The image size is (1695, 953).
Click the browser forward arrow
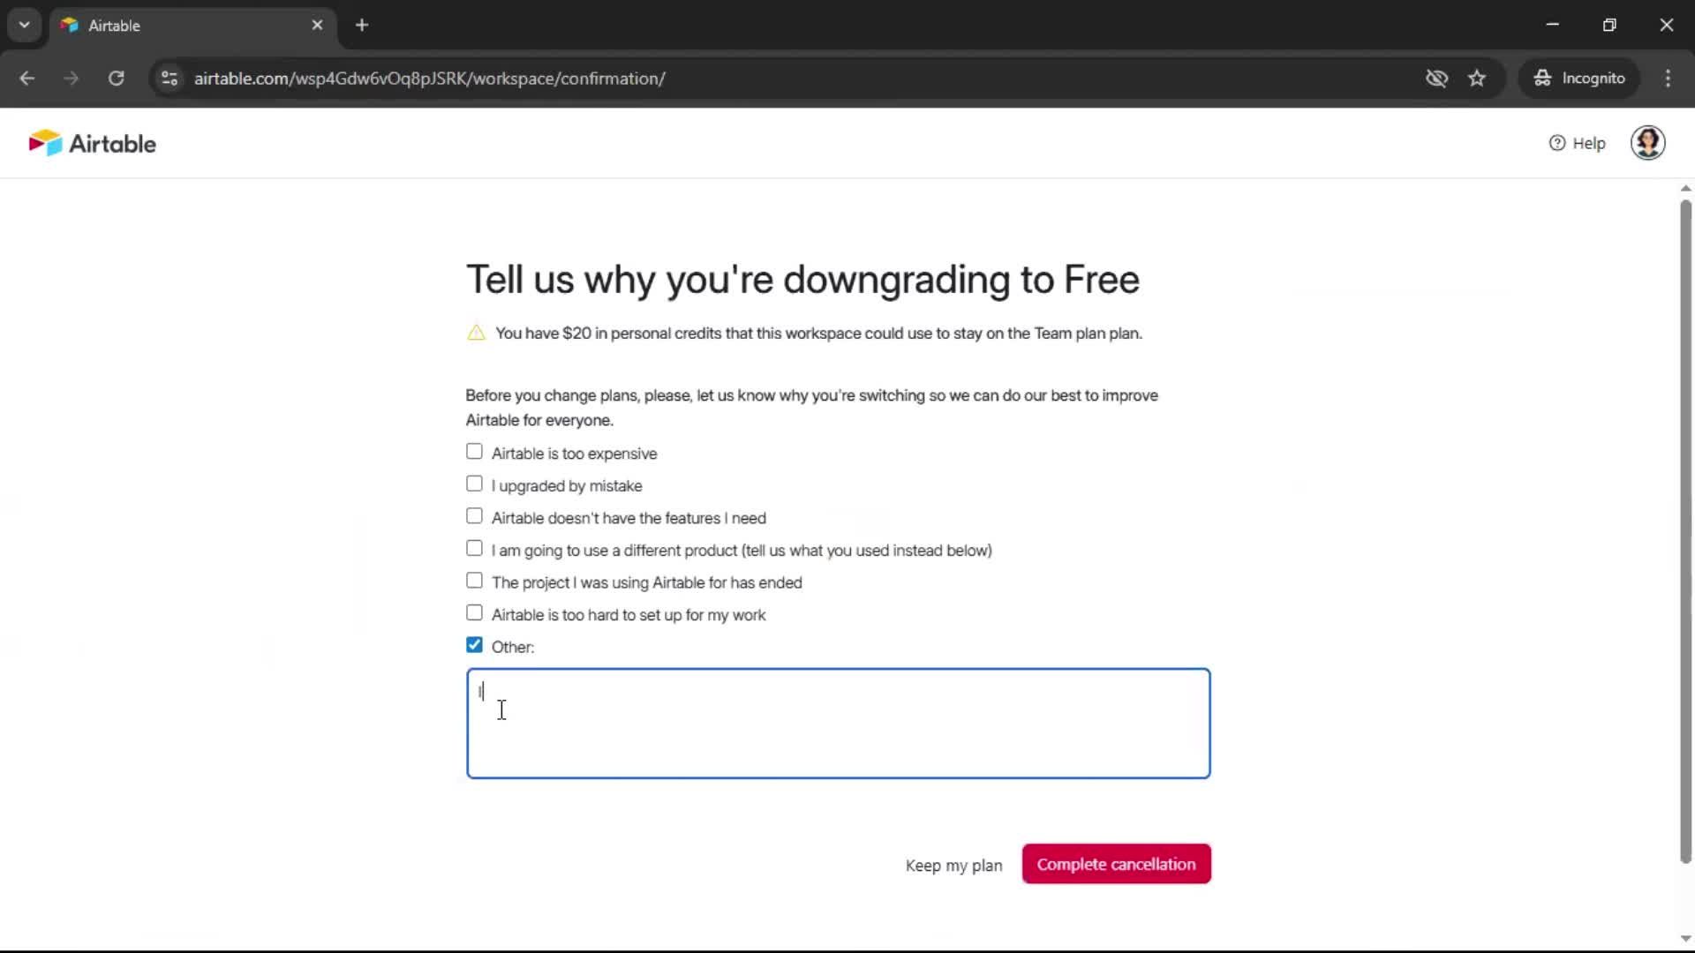pyautogui.click(x=72, y=79)
